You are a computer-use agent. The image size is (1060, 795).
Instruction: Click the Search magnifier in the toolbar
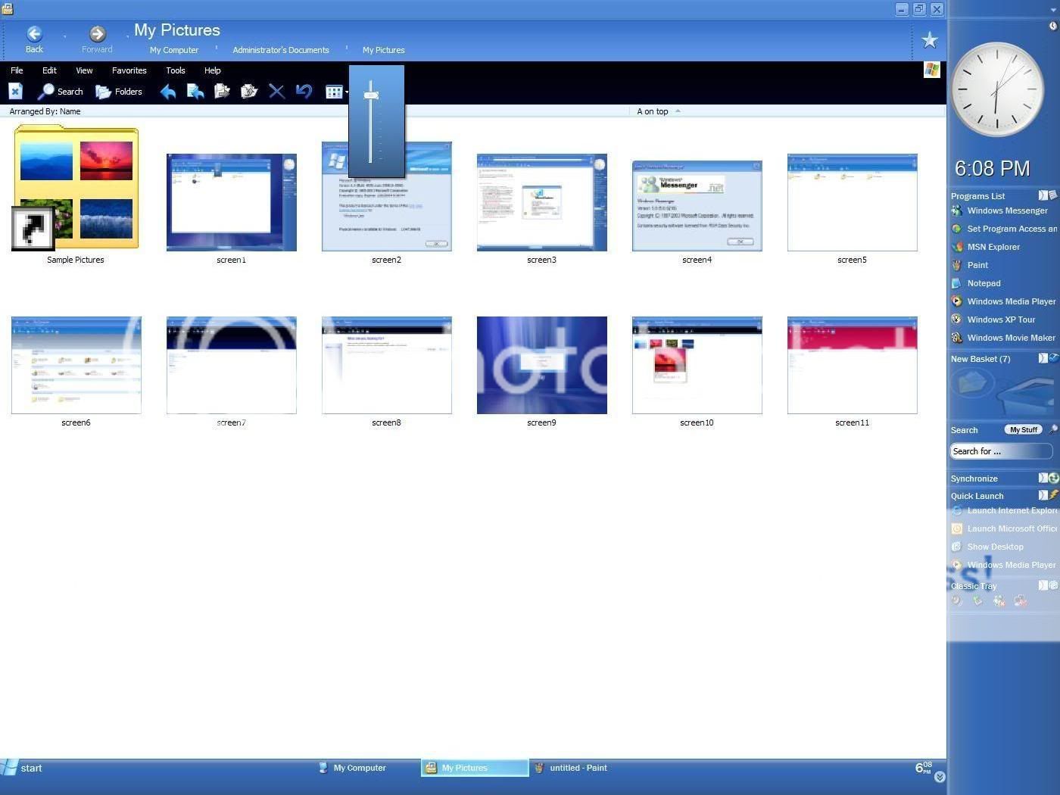point(47,92)
